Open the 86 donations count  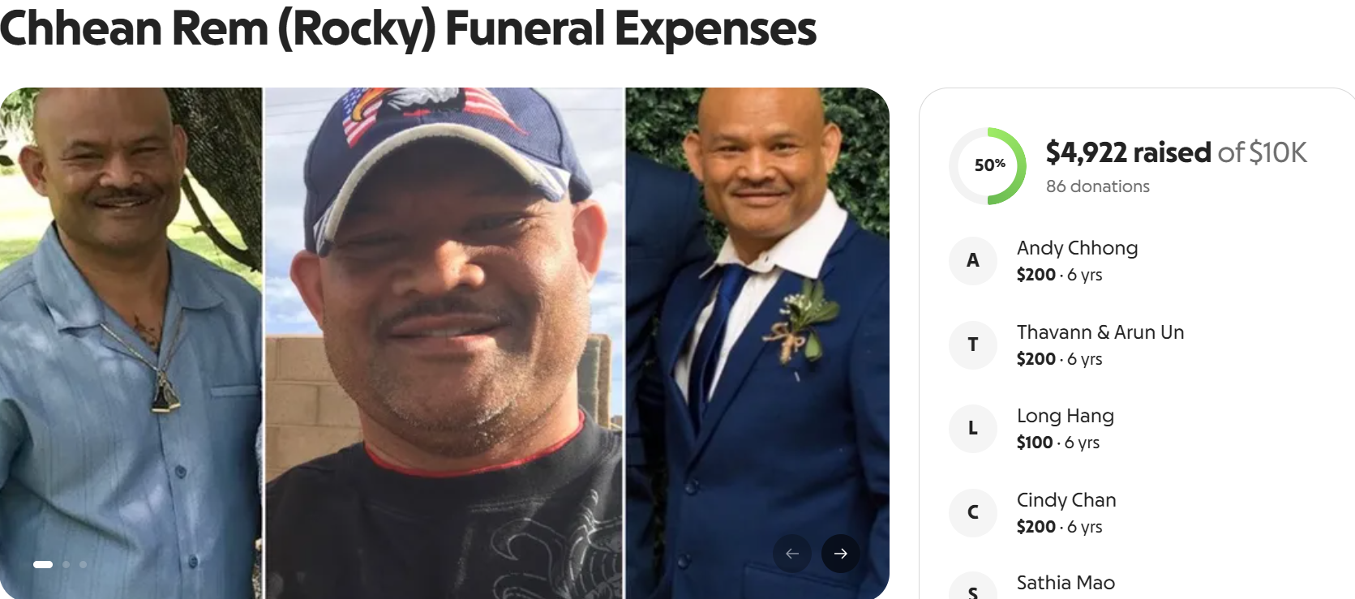tap(1097, 186)
